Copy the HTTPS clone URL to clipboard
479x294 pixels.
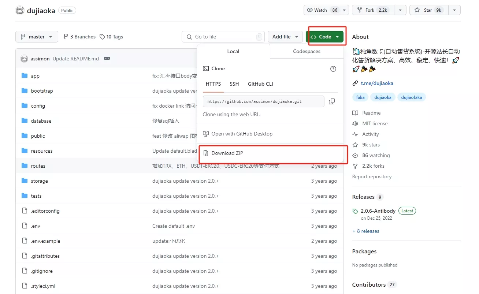[332, 101]
